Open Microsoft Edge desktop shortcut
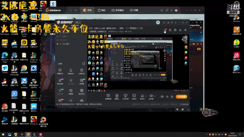Viewport: 244px width, 137px height. (x=5, y=58)
